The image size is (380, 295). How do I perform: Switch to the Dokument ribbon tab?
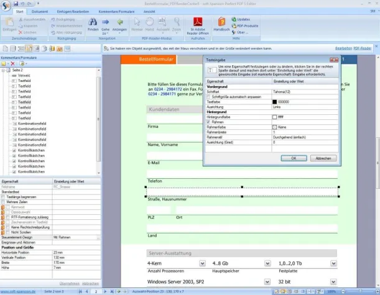pyautogui.click(x=40, y=12)
